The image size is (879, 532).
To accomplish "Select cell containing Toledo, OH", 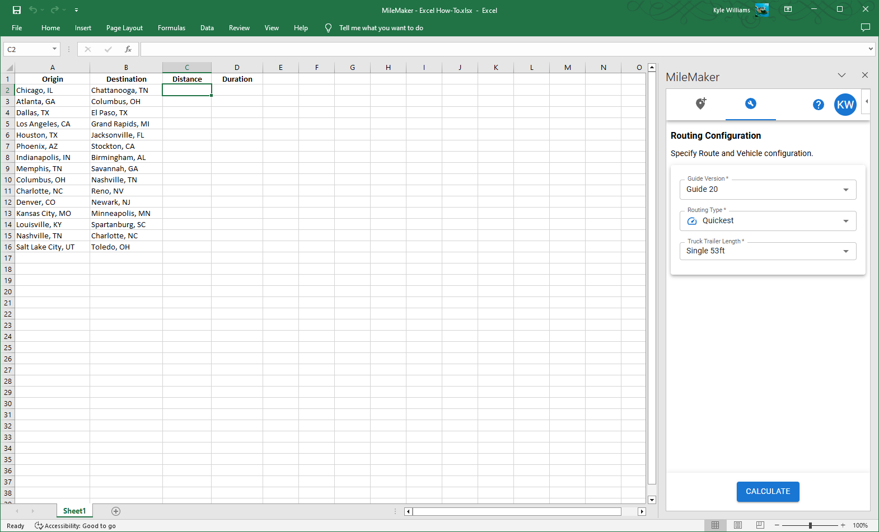I will (126, 247).
